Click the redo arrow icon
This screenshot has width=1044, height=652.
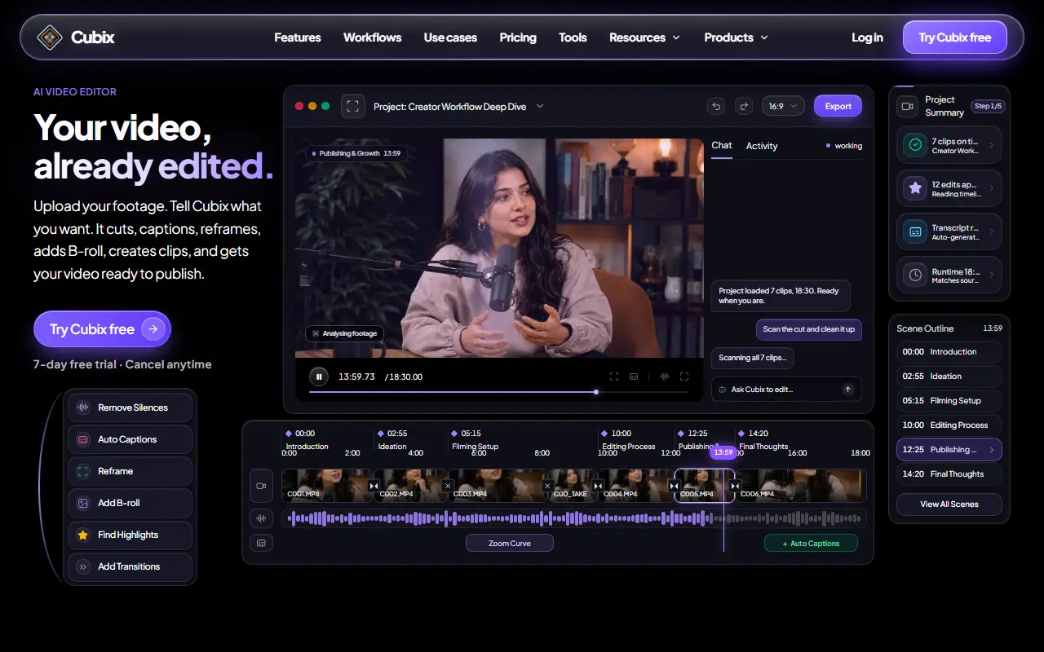click(743, 106)
